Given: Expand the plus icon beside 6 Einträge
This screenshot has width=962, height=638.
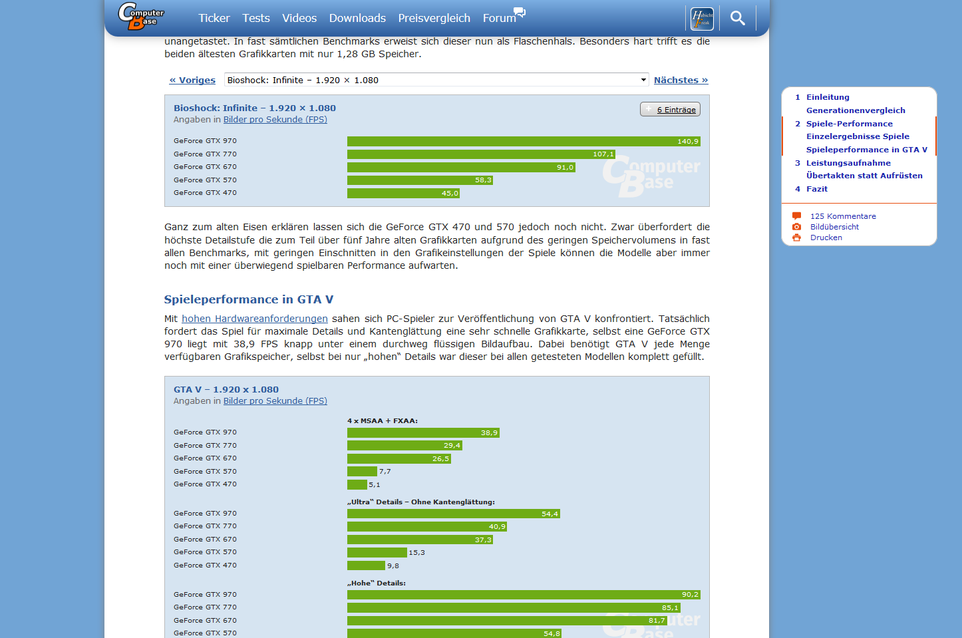Looking at the screenshot, I should click(x=649, y=109).
